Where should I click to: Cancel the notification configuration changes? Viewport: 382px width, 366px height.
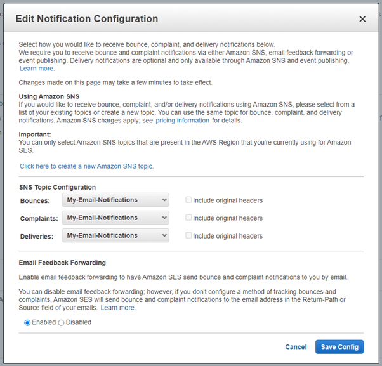296,347
